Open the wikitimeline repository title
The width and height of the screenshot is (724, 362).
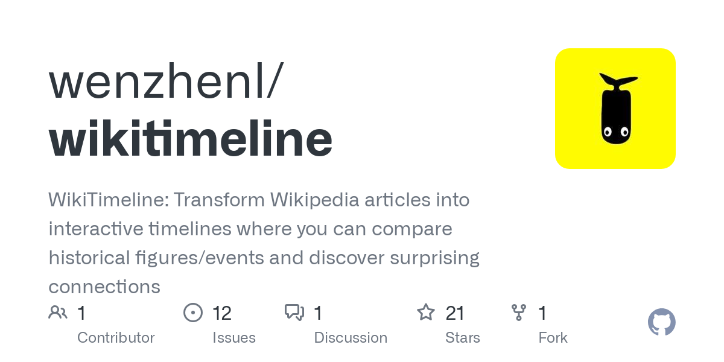pos(191,139)
